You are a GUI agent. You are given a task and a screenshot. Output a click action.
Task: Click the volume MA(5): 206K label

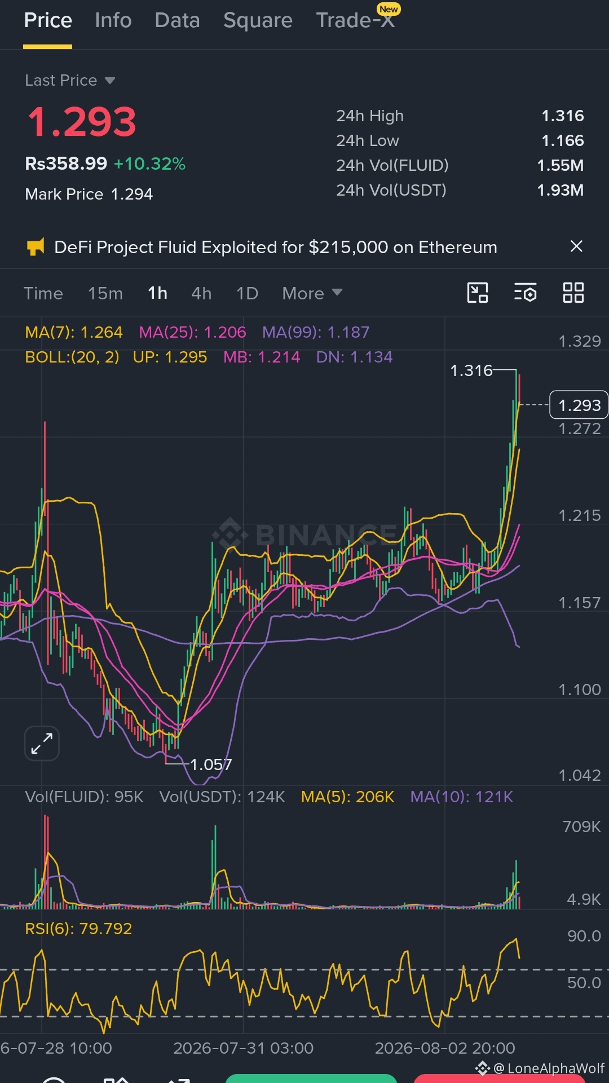click(348, 797)
